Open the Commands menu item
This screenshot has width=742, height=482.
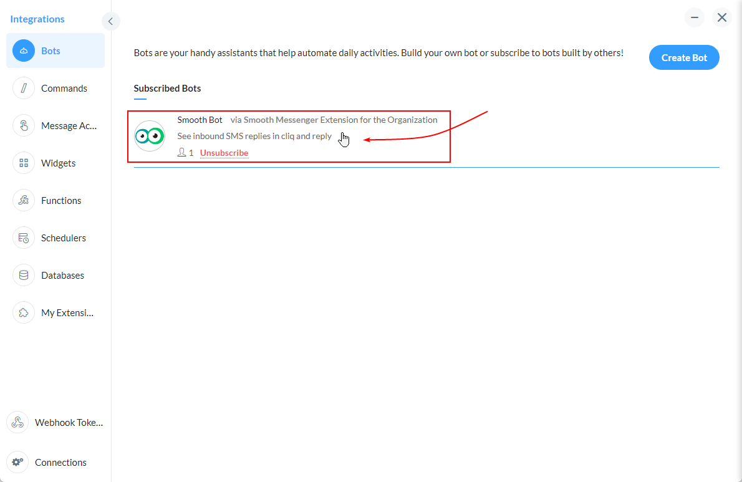[x=64, y=88]
